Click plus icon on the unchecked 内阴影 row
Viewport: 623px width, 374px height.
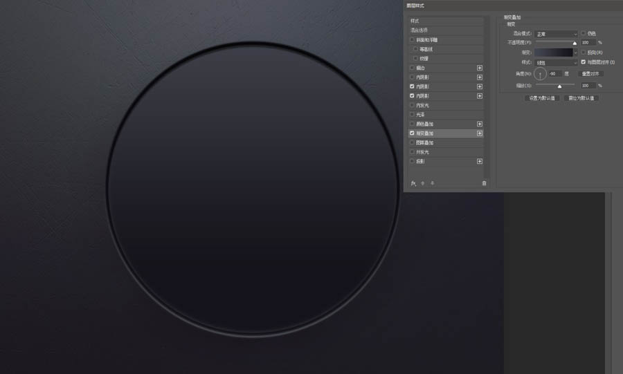coord(480,77)
